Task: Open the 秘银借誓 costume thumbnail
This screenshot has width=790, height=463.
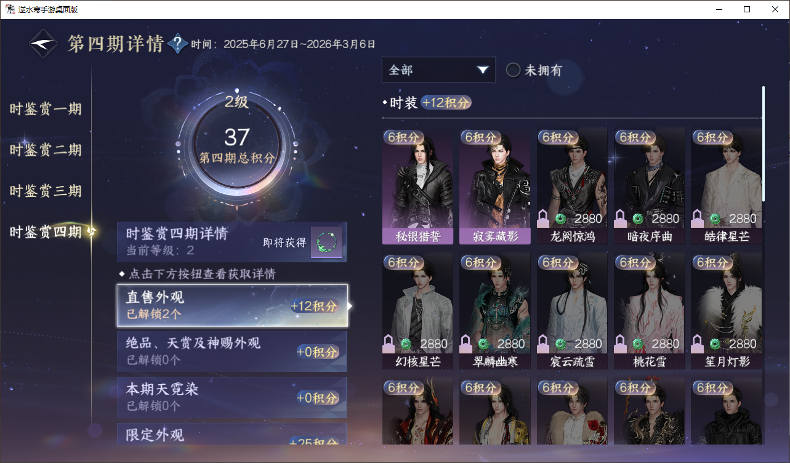Action: (417, 186)
